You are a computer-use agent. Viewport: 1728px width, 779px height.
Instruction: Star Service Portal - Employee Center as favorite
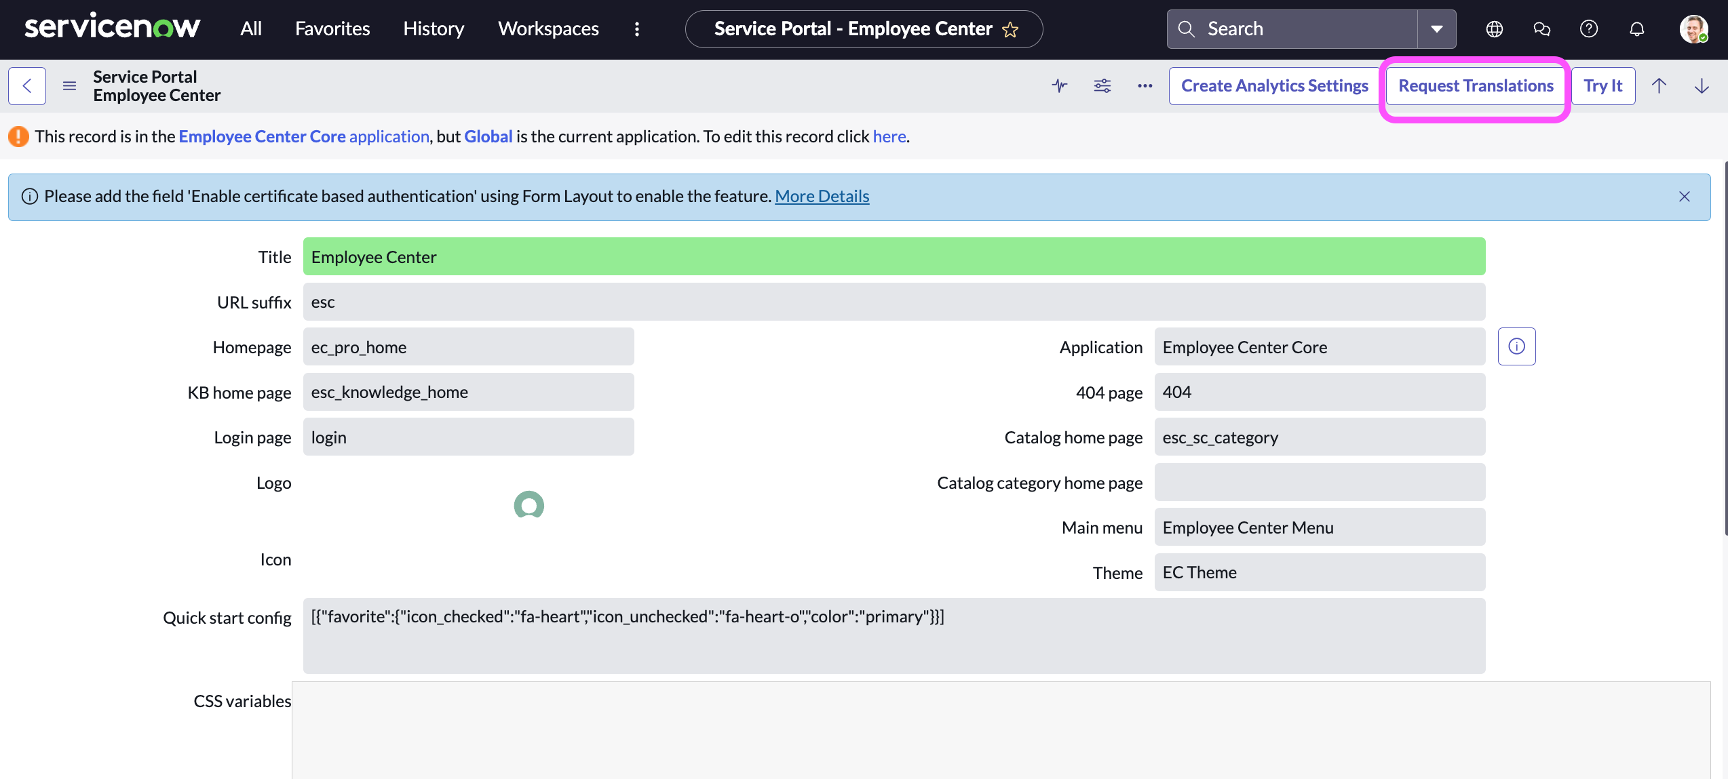[1010, 29]
